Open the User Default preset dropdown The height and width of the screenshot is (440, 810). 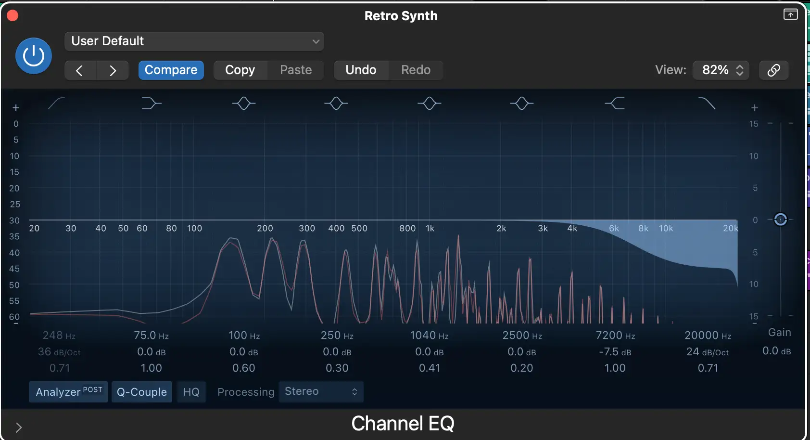[x=194, y=41]
